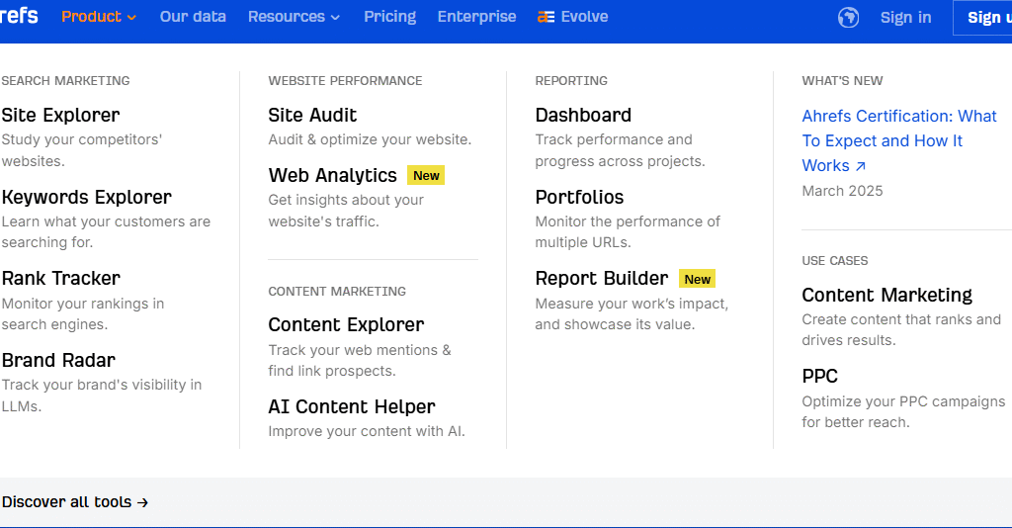This screenshot has height=528, width=1012.
Task: Open Brand Radar tool
Action: (58, 360)
